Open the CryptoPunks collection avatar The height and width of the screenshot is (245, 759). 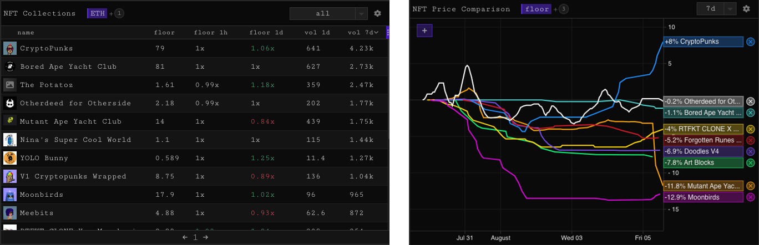pyautogui.click(x=9, y=49)
